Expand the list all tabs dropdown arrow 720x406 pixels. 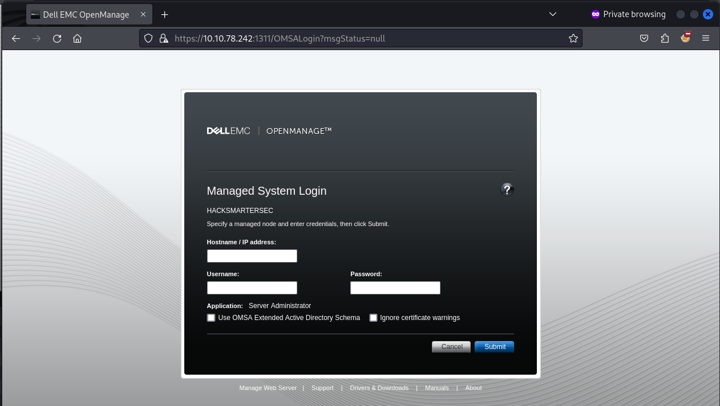coord(552,14)
